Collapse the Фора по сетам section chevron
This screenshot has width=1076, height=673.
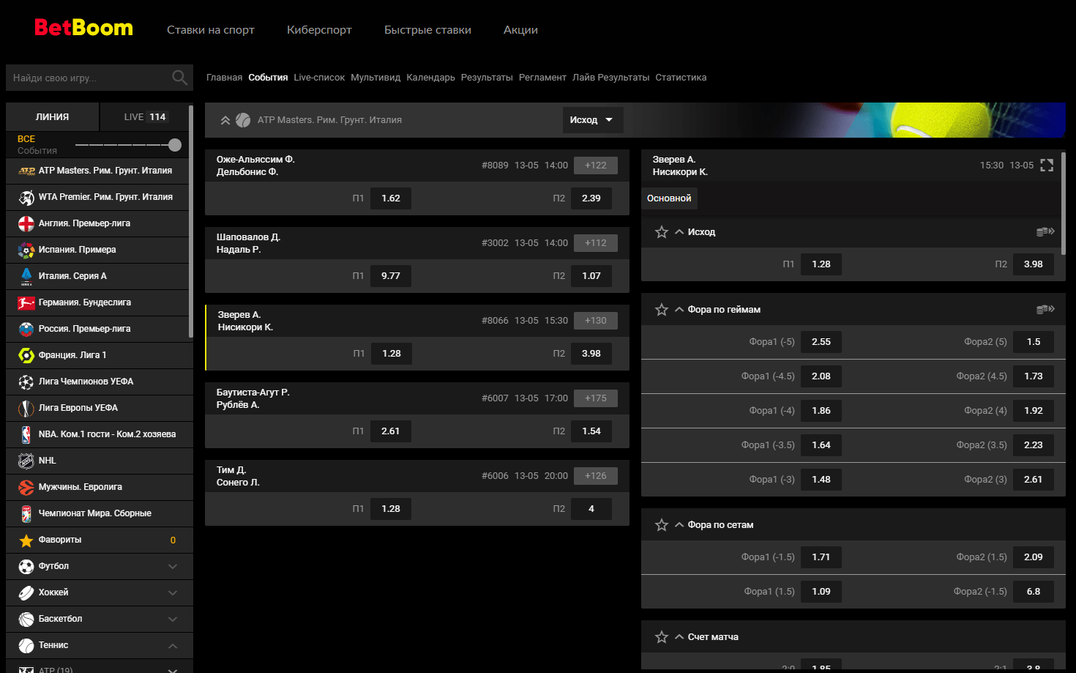679,525
